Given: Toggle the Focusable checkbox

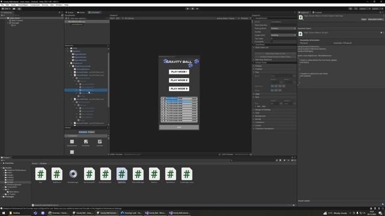Looking at the screenshot, I should (272, 41).
